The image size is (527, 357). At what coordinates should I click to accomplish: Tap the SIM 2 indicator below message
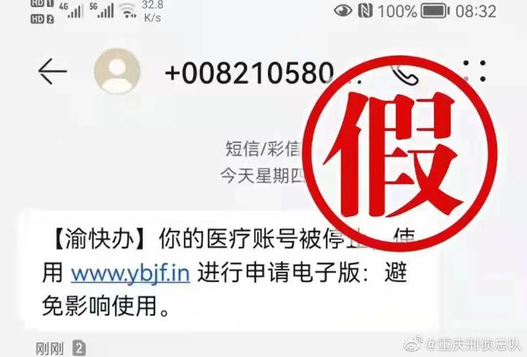[79, 348]
